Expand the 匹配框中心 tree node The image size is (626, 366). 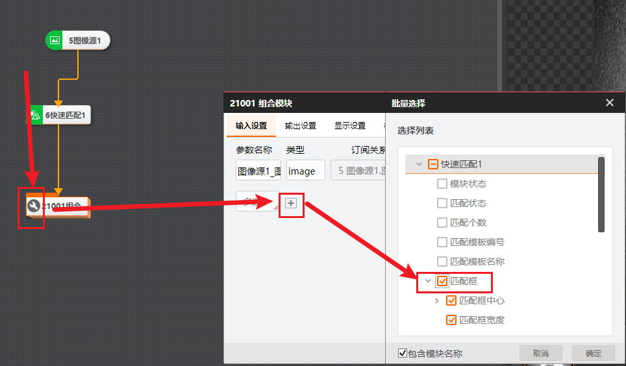(x=437, y=300)
